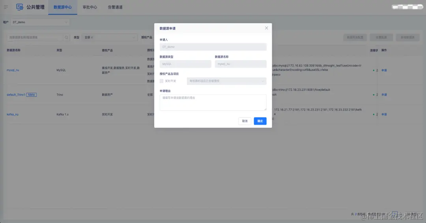Switch to 数据源中心 tab

tap(63, 7)
